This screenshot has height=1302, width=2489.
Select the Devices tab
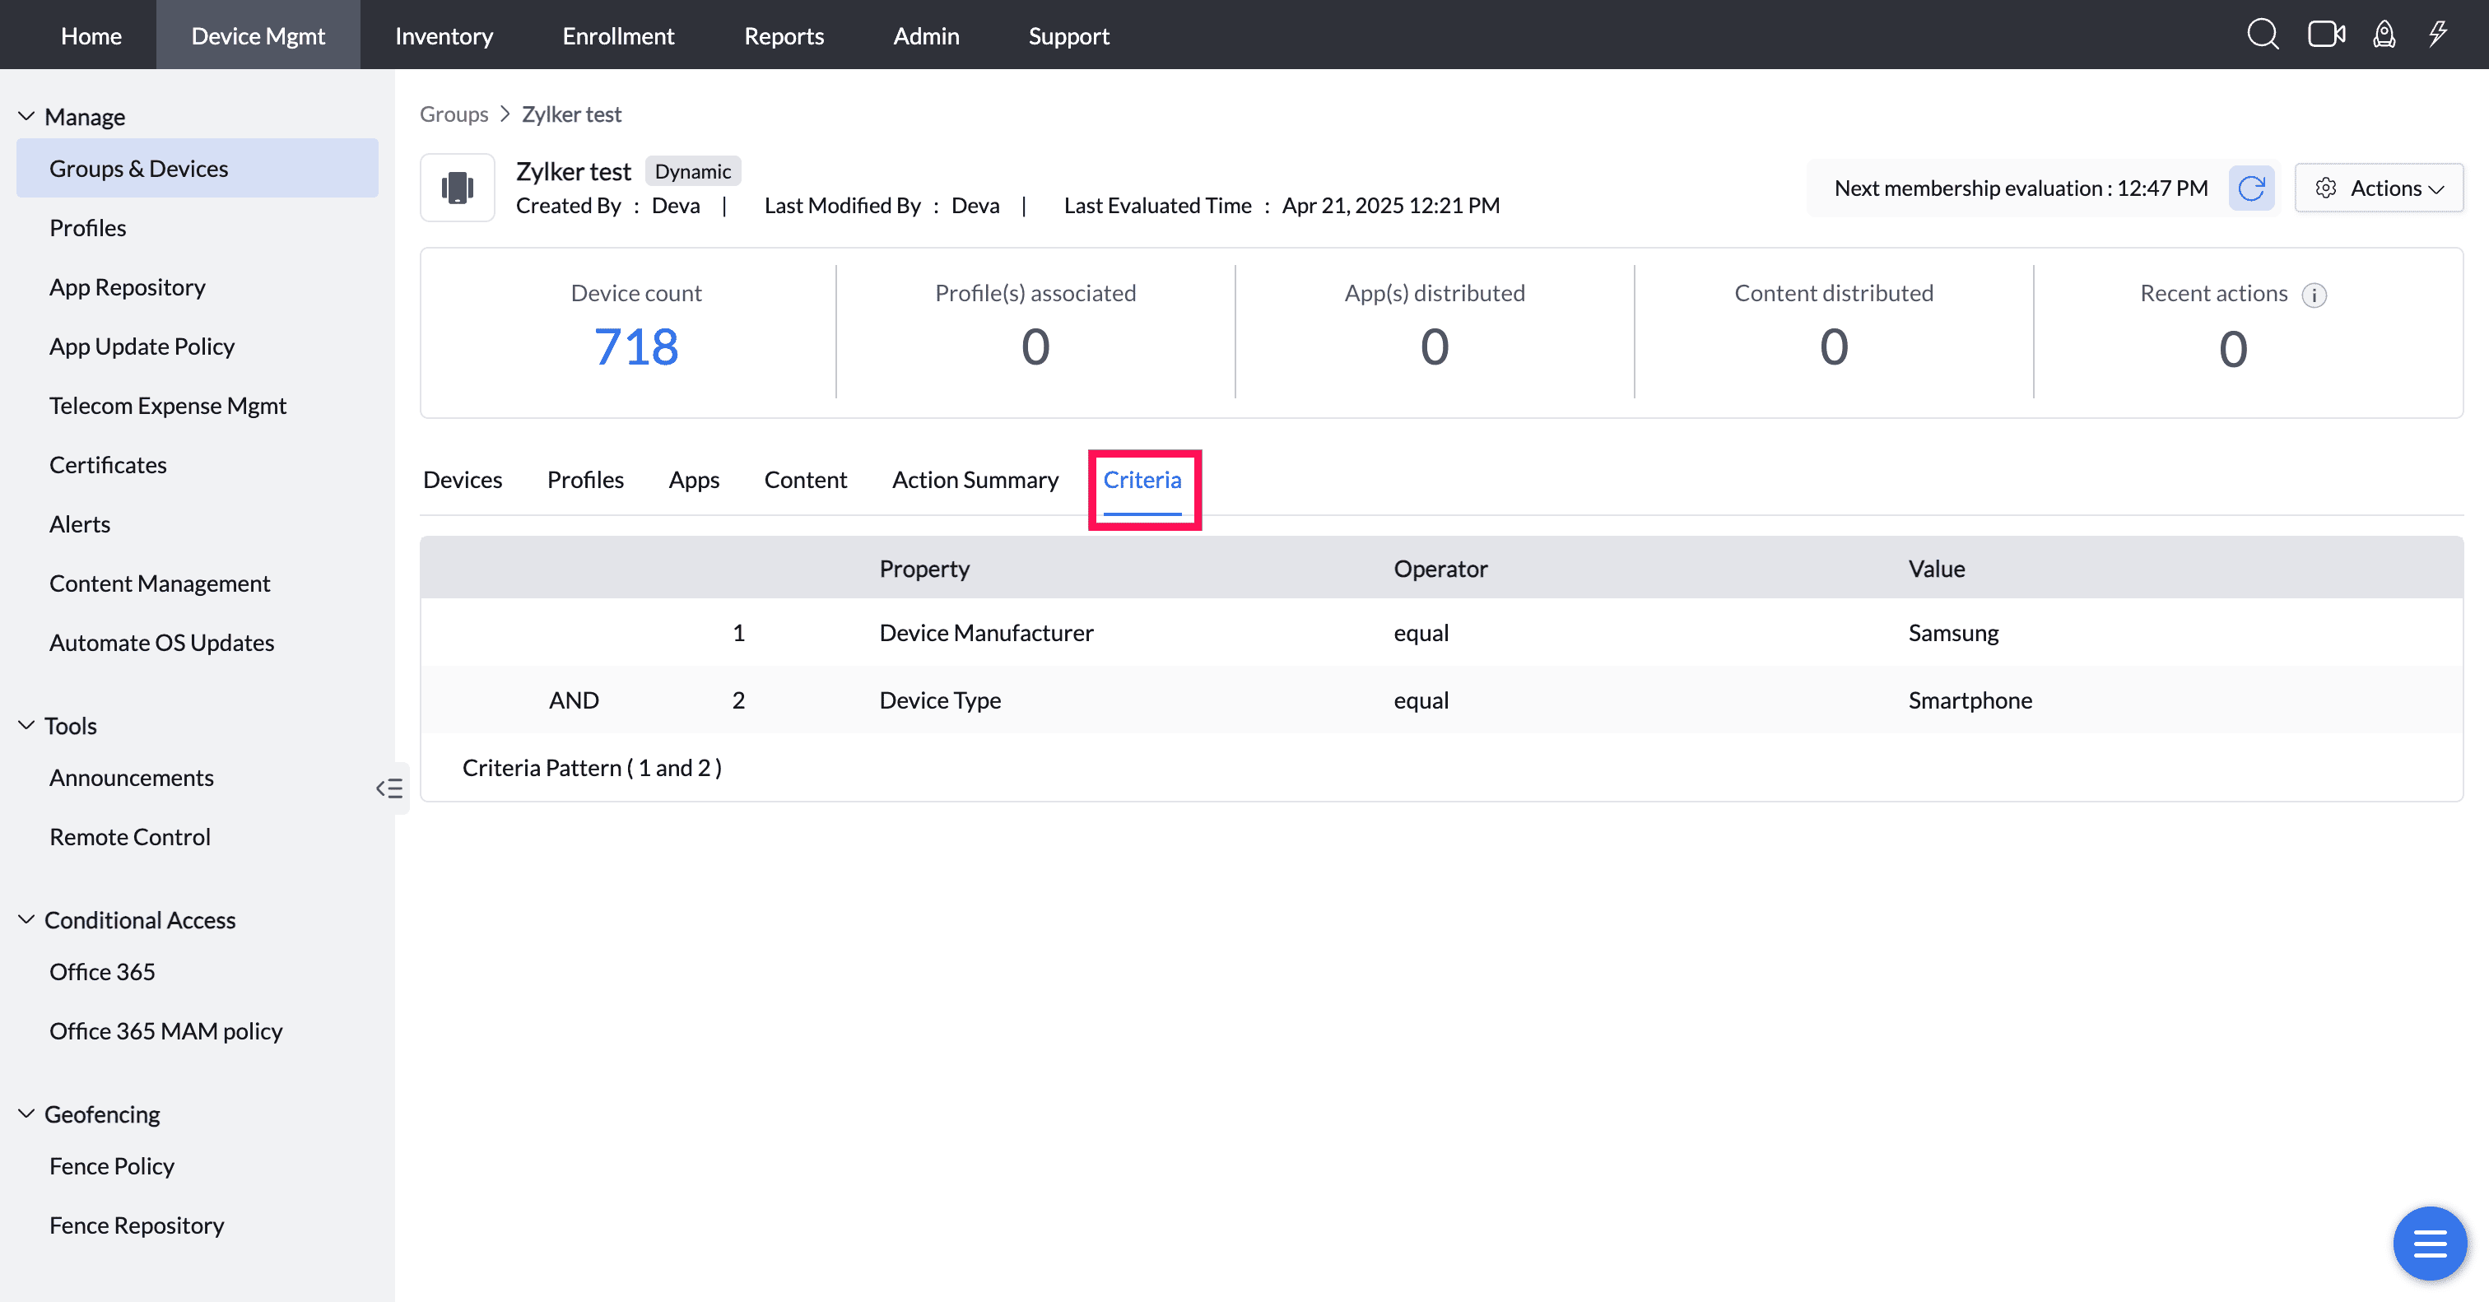pos(462,480)
